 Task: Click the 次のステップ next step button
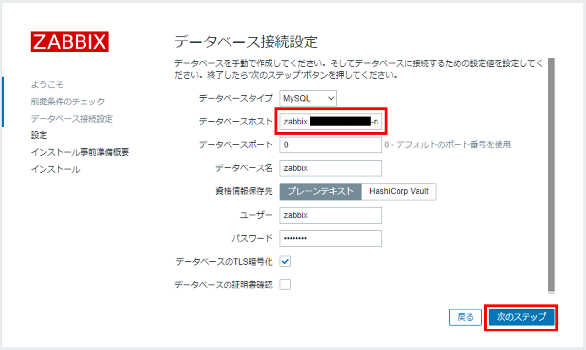click(522, 317)
